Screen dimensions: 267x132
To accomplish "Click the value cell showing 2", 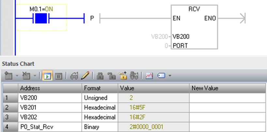I will (154, 98).
